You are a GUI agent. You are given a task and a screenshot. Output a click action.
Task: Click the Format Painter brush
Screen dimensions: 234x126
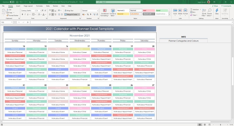7,16
